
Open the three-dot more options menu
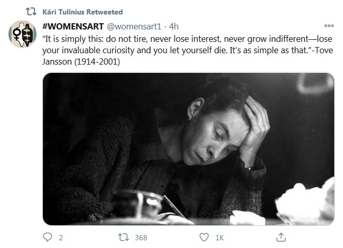pyautogui.click(x=329, y=26)
